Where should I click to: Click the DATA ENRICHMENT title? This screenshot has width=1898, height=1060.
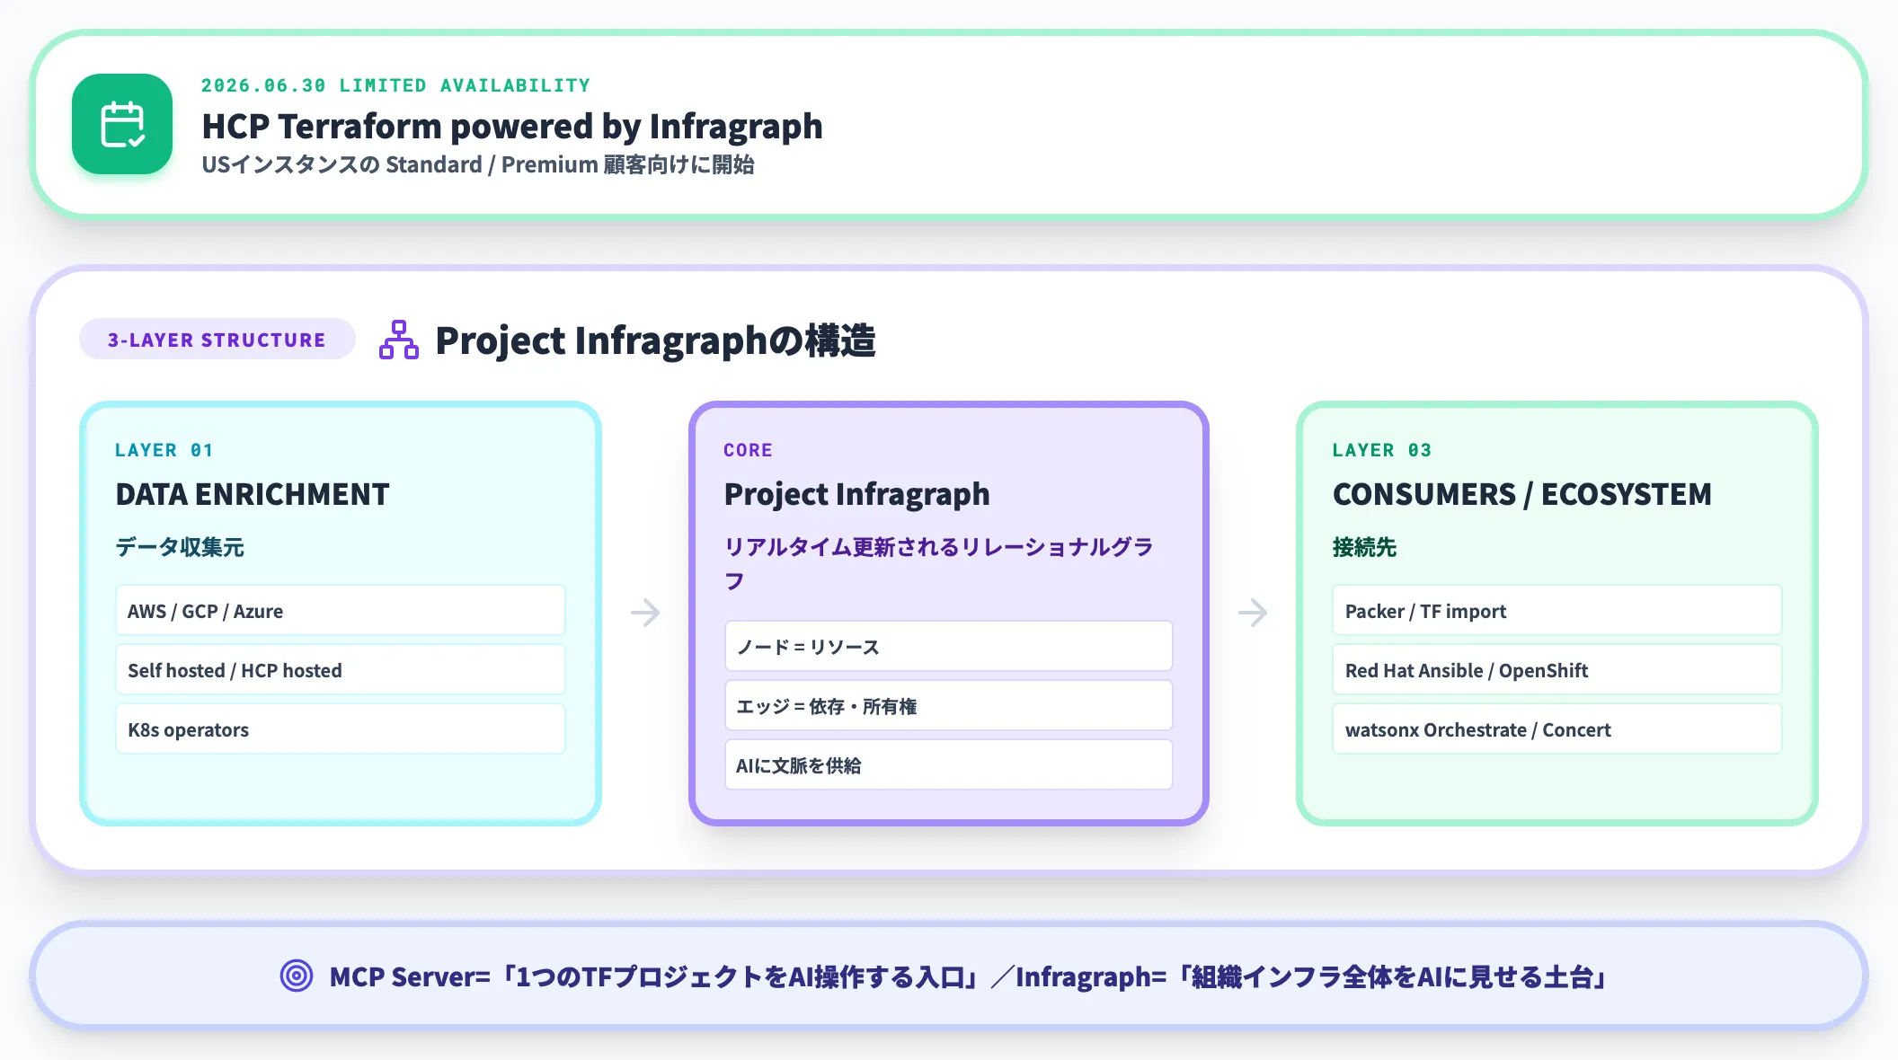click(x=253, y=494)
